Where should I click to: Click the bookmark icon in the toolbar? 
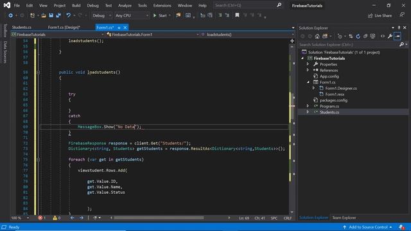click(237, 15)
